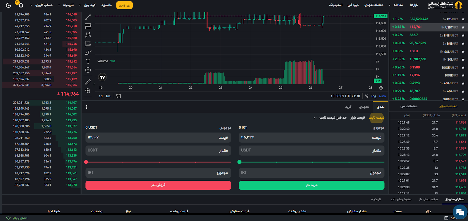
Task: Click the zoom-in magnifier chart tool
Action: 88,91
